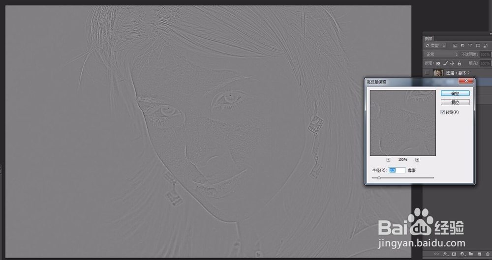
Task: Filter layers by type layers icon
Action: point(470,46)
